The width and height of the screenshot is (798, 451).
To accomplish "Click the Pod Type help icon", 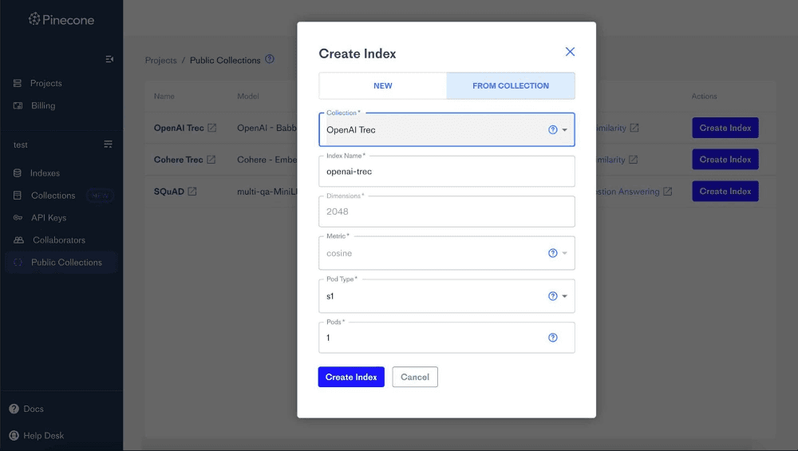I will [553, 296].
